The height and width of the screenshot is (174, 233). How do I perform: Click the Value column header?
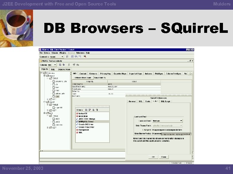click(x=134, y=82)
